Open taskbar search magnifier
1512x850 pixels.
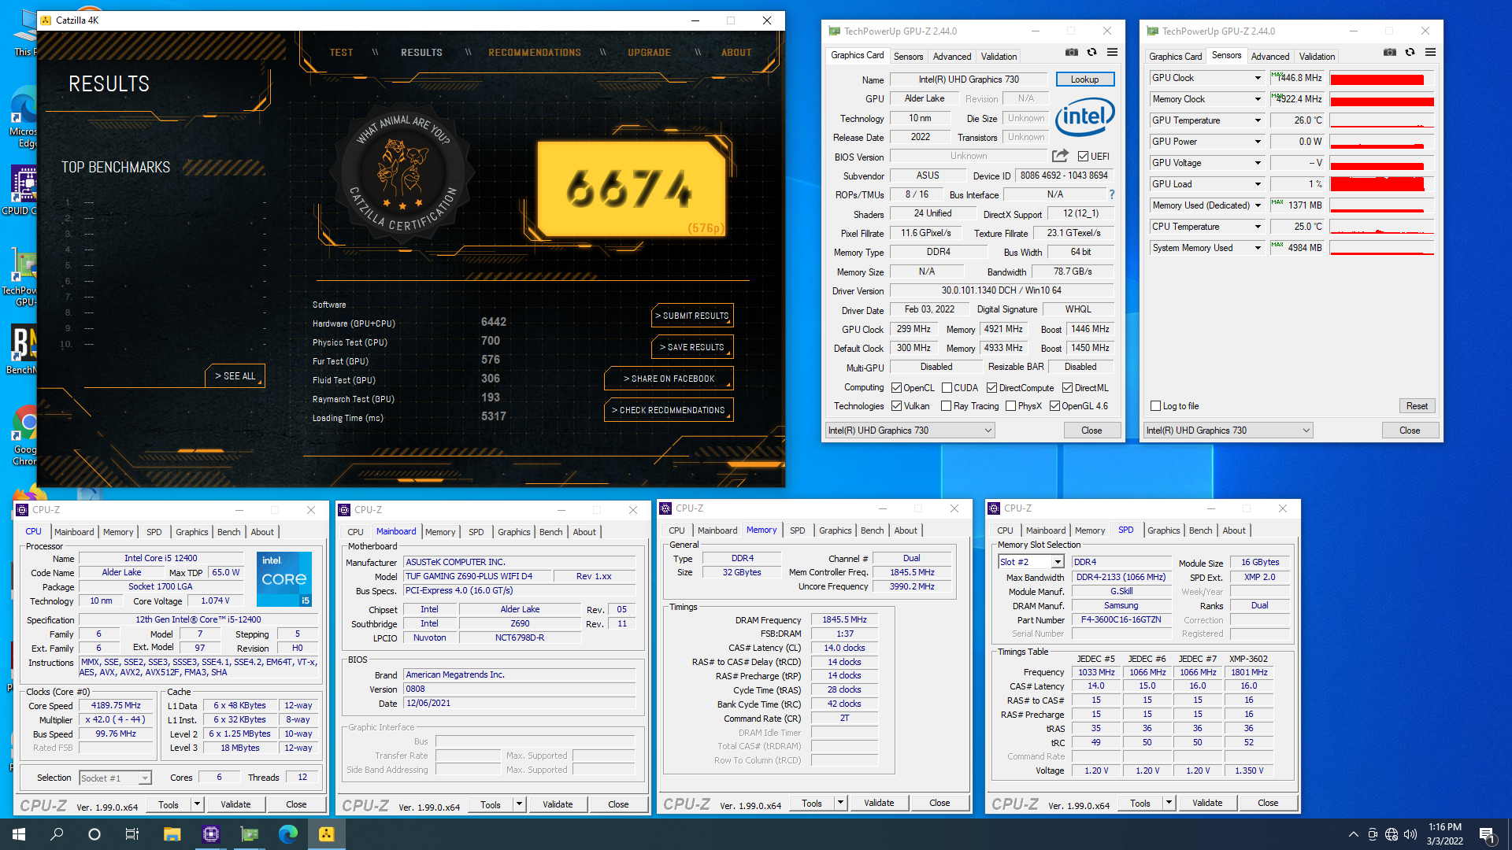click(57, 834)
